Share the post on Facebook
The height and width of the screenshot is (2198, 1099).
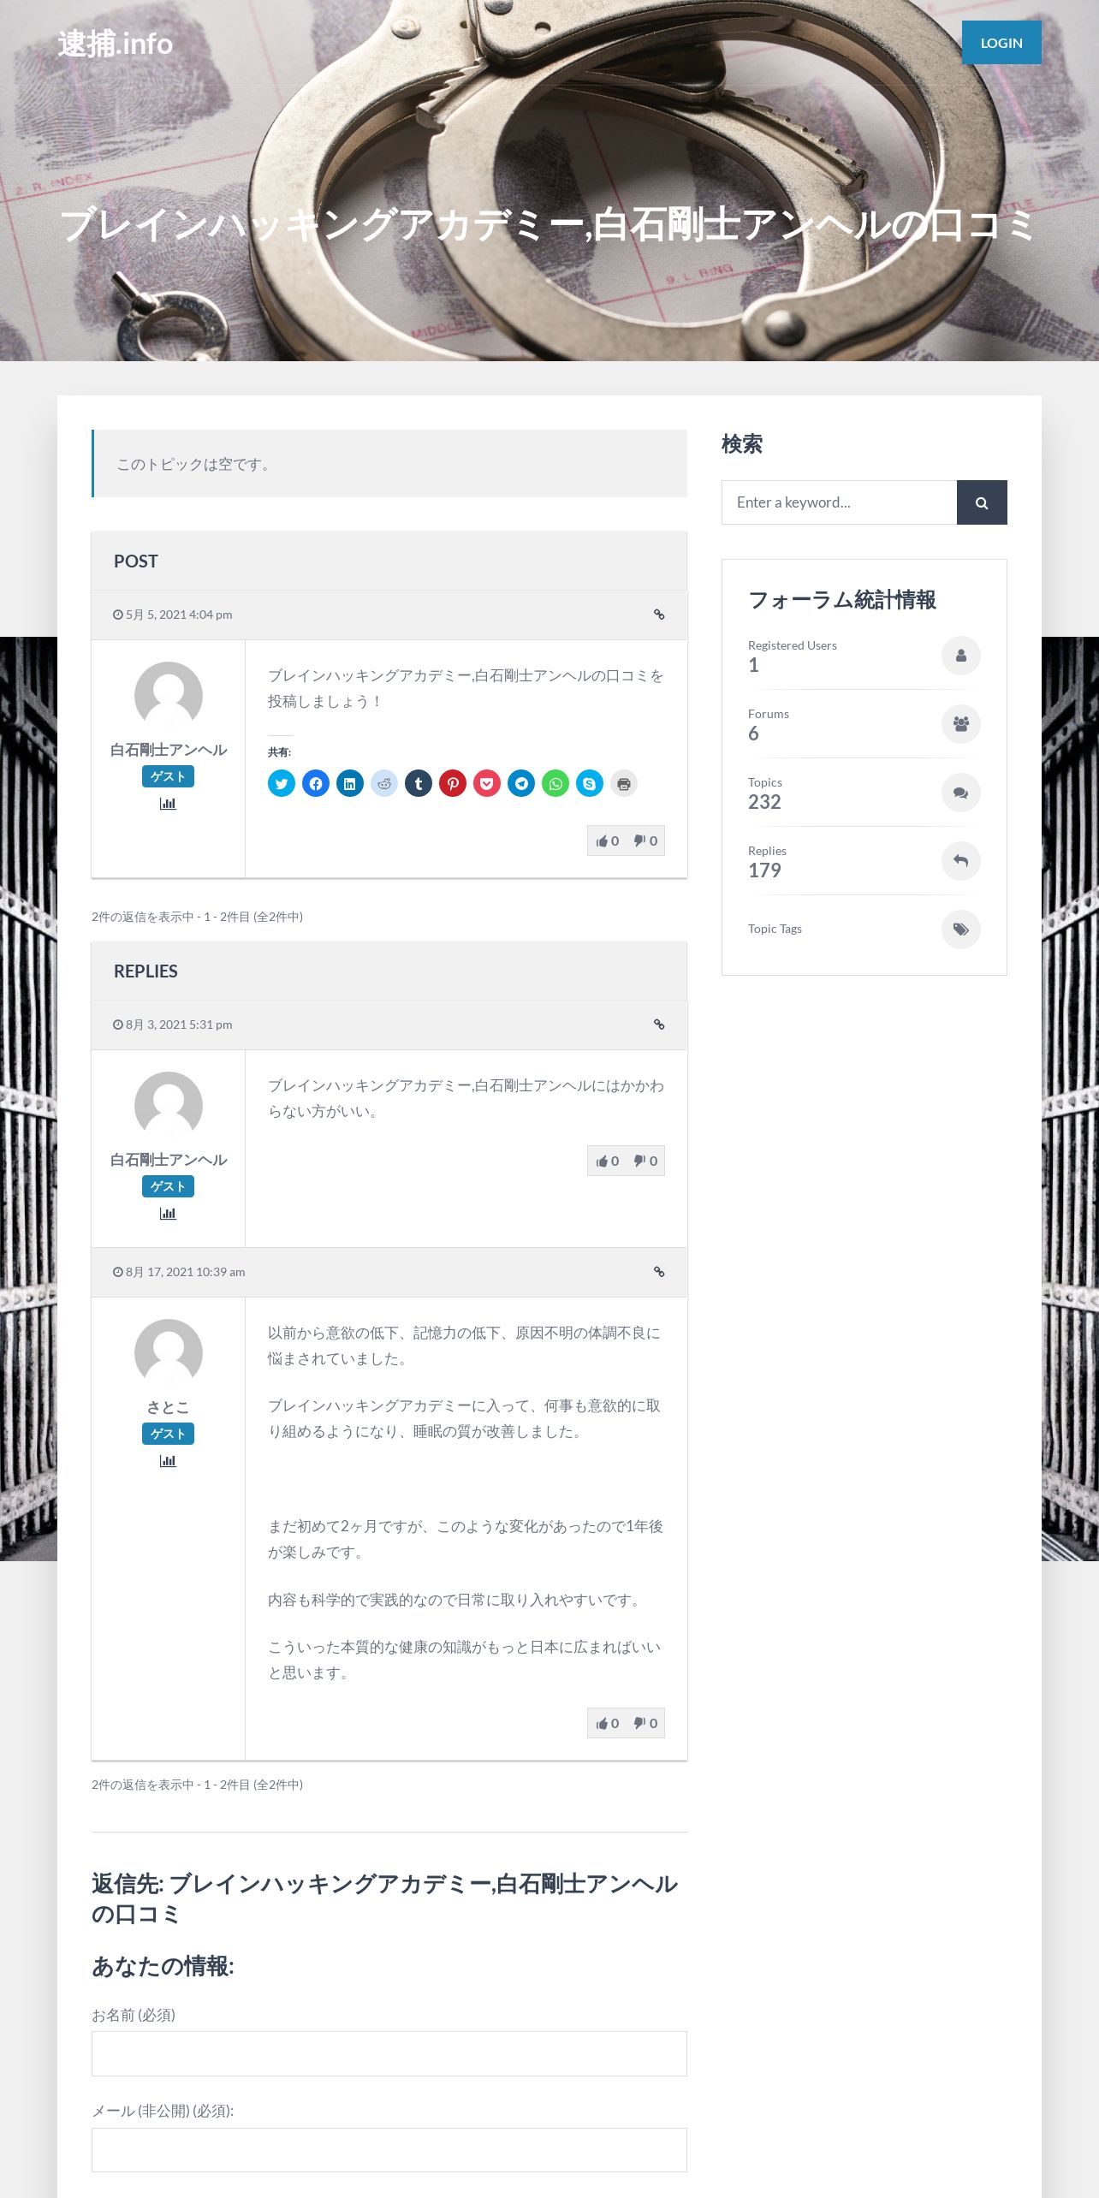(x=316, y=783)
